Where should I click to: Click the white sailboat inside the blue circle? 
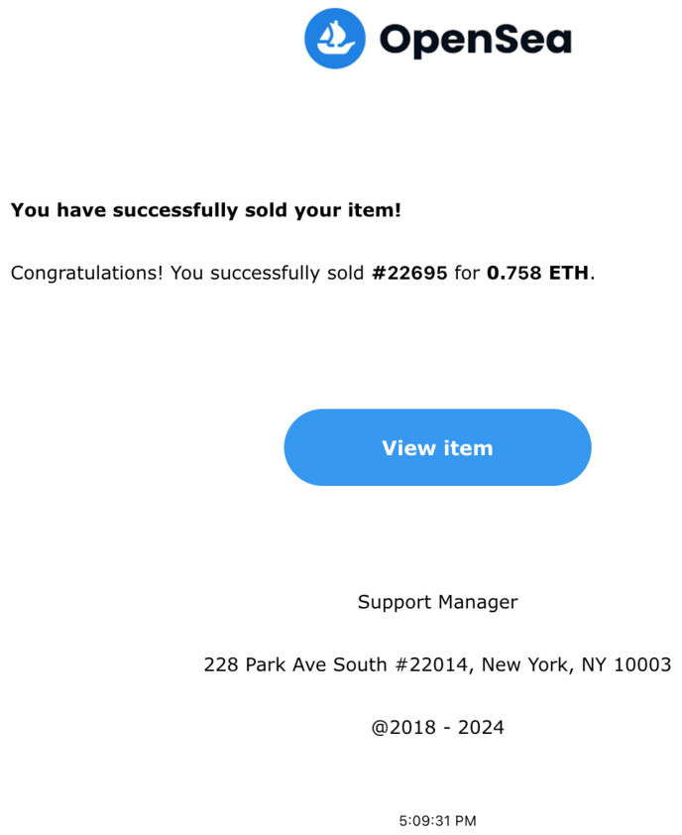pos(335,39)
